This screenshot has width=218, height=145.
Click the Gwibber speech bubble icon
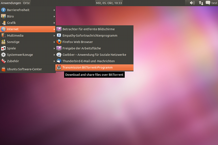point(59,55)
